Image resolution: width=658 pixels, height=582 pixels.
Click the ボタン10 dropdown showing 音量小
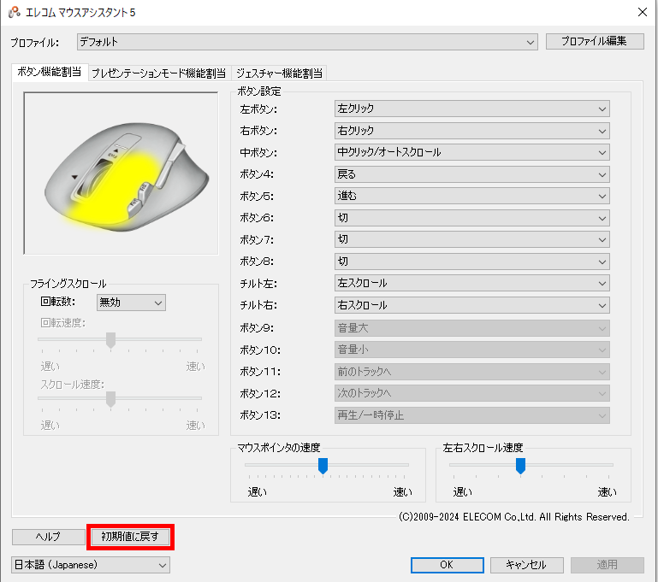[x=471, y=350]
